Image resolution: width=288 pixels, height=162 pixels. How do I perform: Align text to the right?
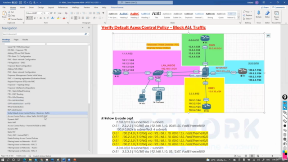click(x=79, y=18)
